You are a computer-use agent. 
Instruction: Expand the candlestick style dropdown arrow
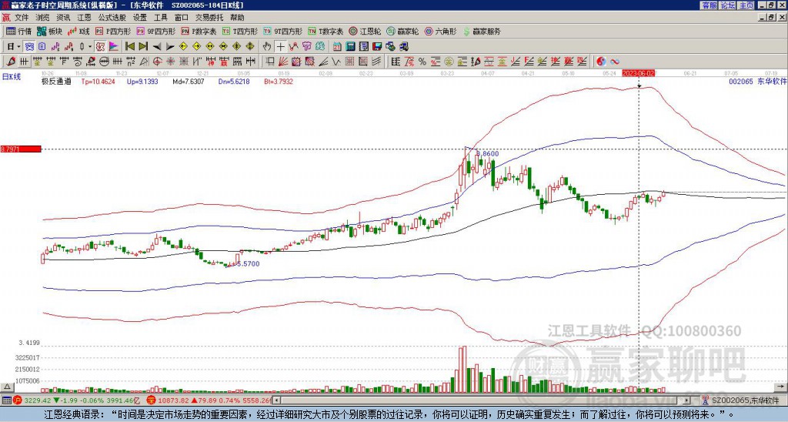pyautogui.click(x=90, y=47)
